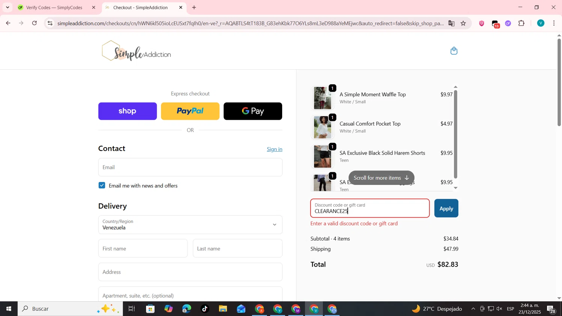
Task: Choose Google Pay express checkout
Action: click(x=253, y=111)
